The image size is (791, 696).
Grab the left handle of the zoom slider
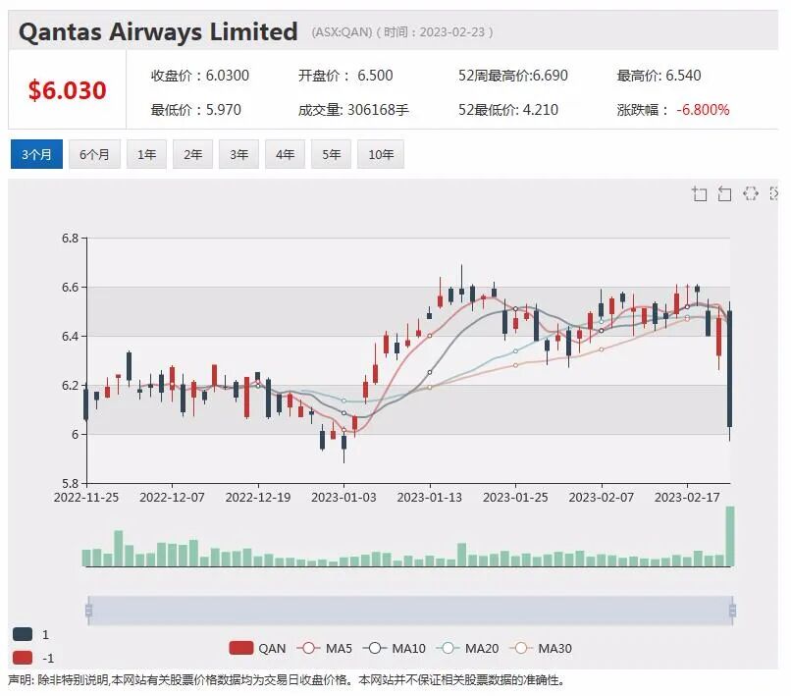[x=88, y=611]
